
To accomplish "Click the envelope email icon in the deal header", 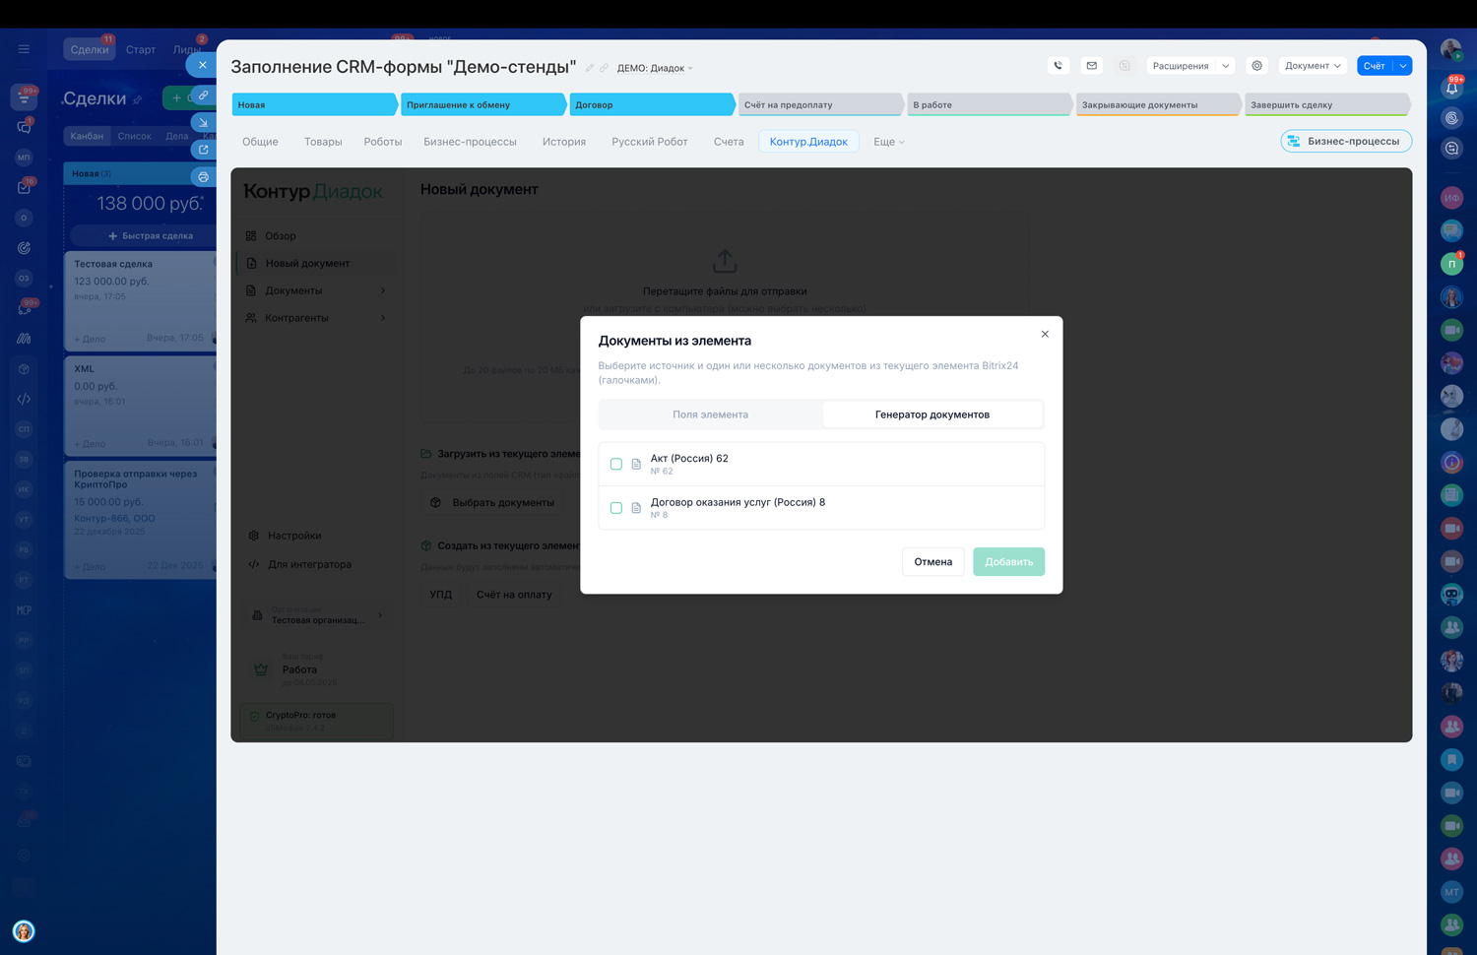I will tap(1092, 66).
